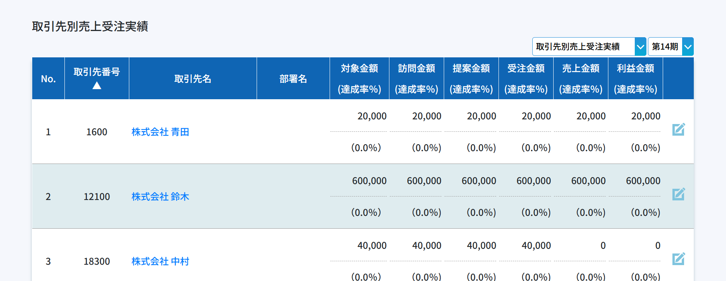
Task: Click edit icon for 株式会社 鈴木 row
Action: pyautogui.click(x=678, y=194)
